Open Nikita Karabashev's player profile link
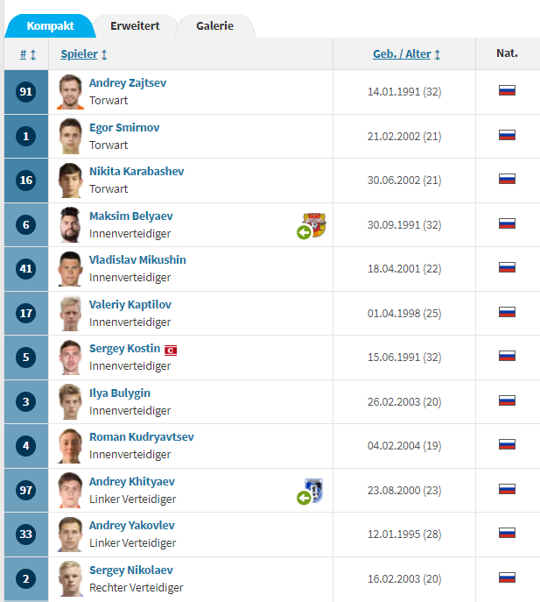The image size is (540, 602). [137, 171]
